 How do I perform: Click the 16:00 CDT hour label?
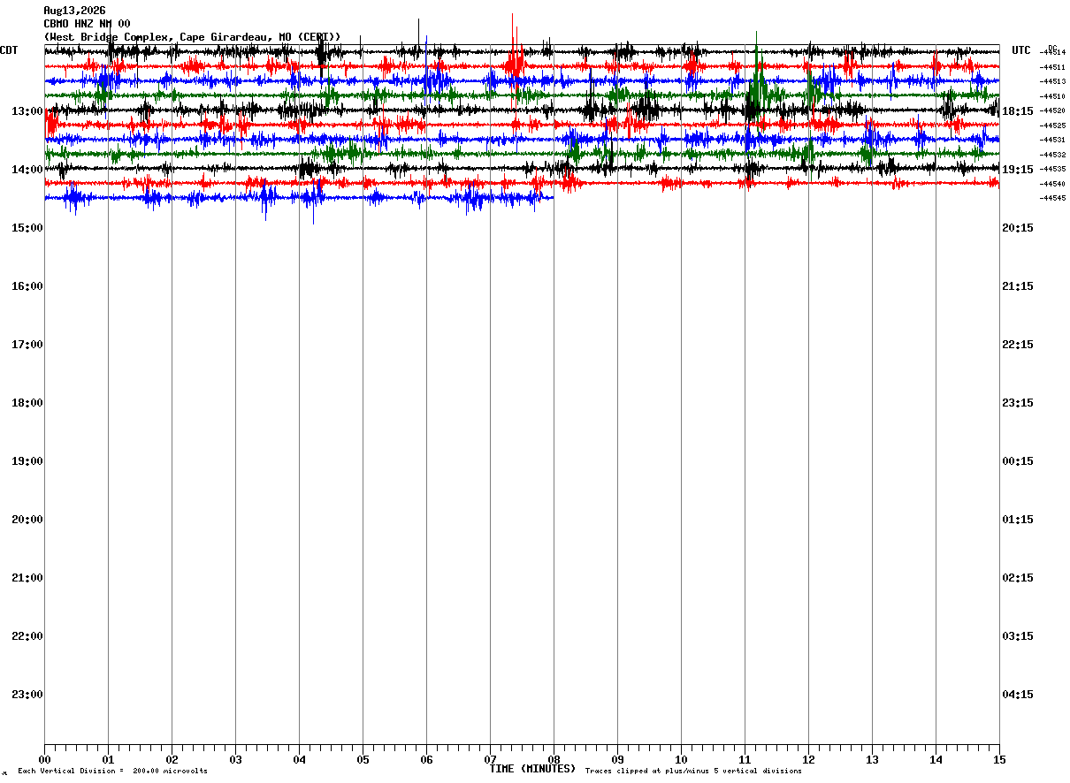tap(27, 286)
